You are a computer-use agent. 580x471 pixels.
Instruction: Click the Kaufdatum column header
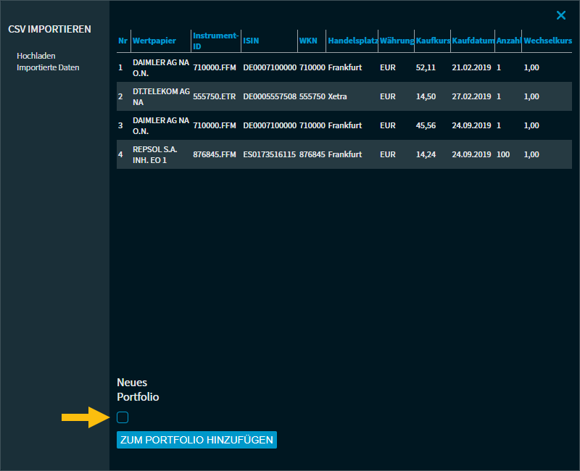pos(472,41)
